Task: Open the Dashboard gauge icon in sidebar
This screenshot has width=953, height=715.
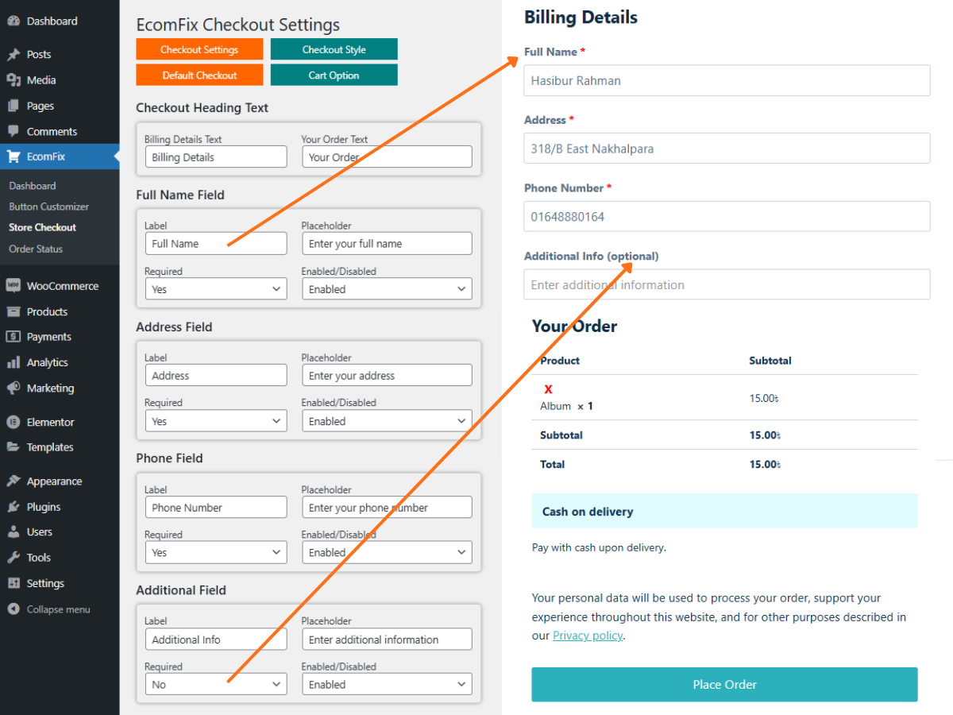Action: 14,21
